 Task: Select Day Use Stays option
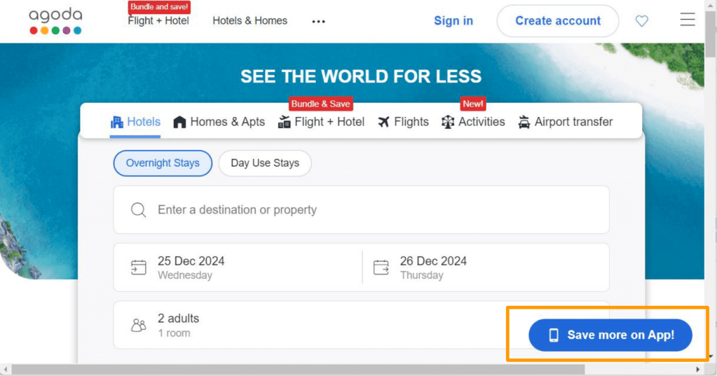(265, 163)
